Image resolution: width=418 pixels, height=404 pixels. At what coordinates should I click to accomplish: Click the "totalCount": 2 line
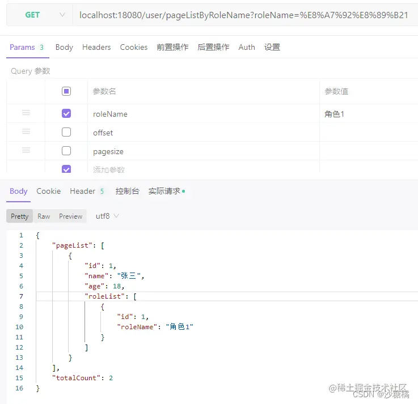[82, 378]
